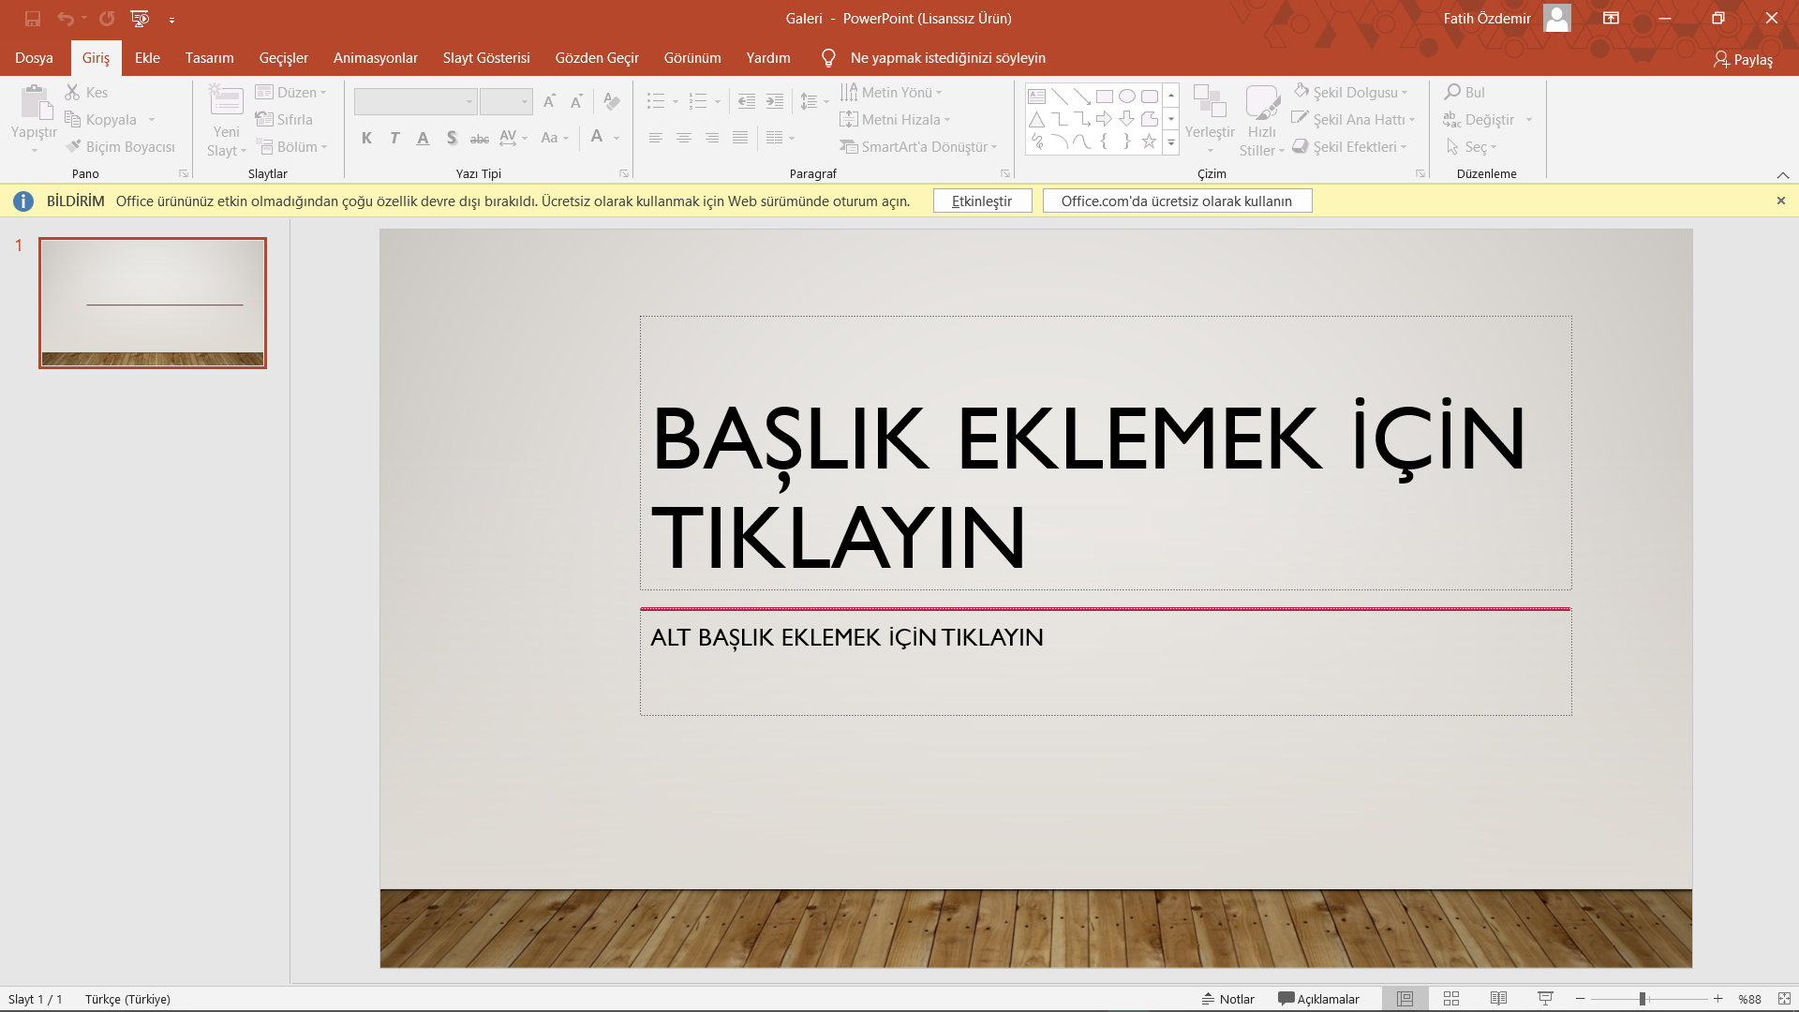Screen dimensions: 1799x1012
Task: Open Şekil Efektleri effects menu
Action: pos(1350,146)
